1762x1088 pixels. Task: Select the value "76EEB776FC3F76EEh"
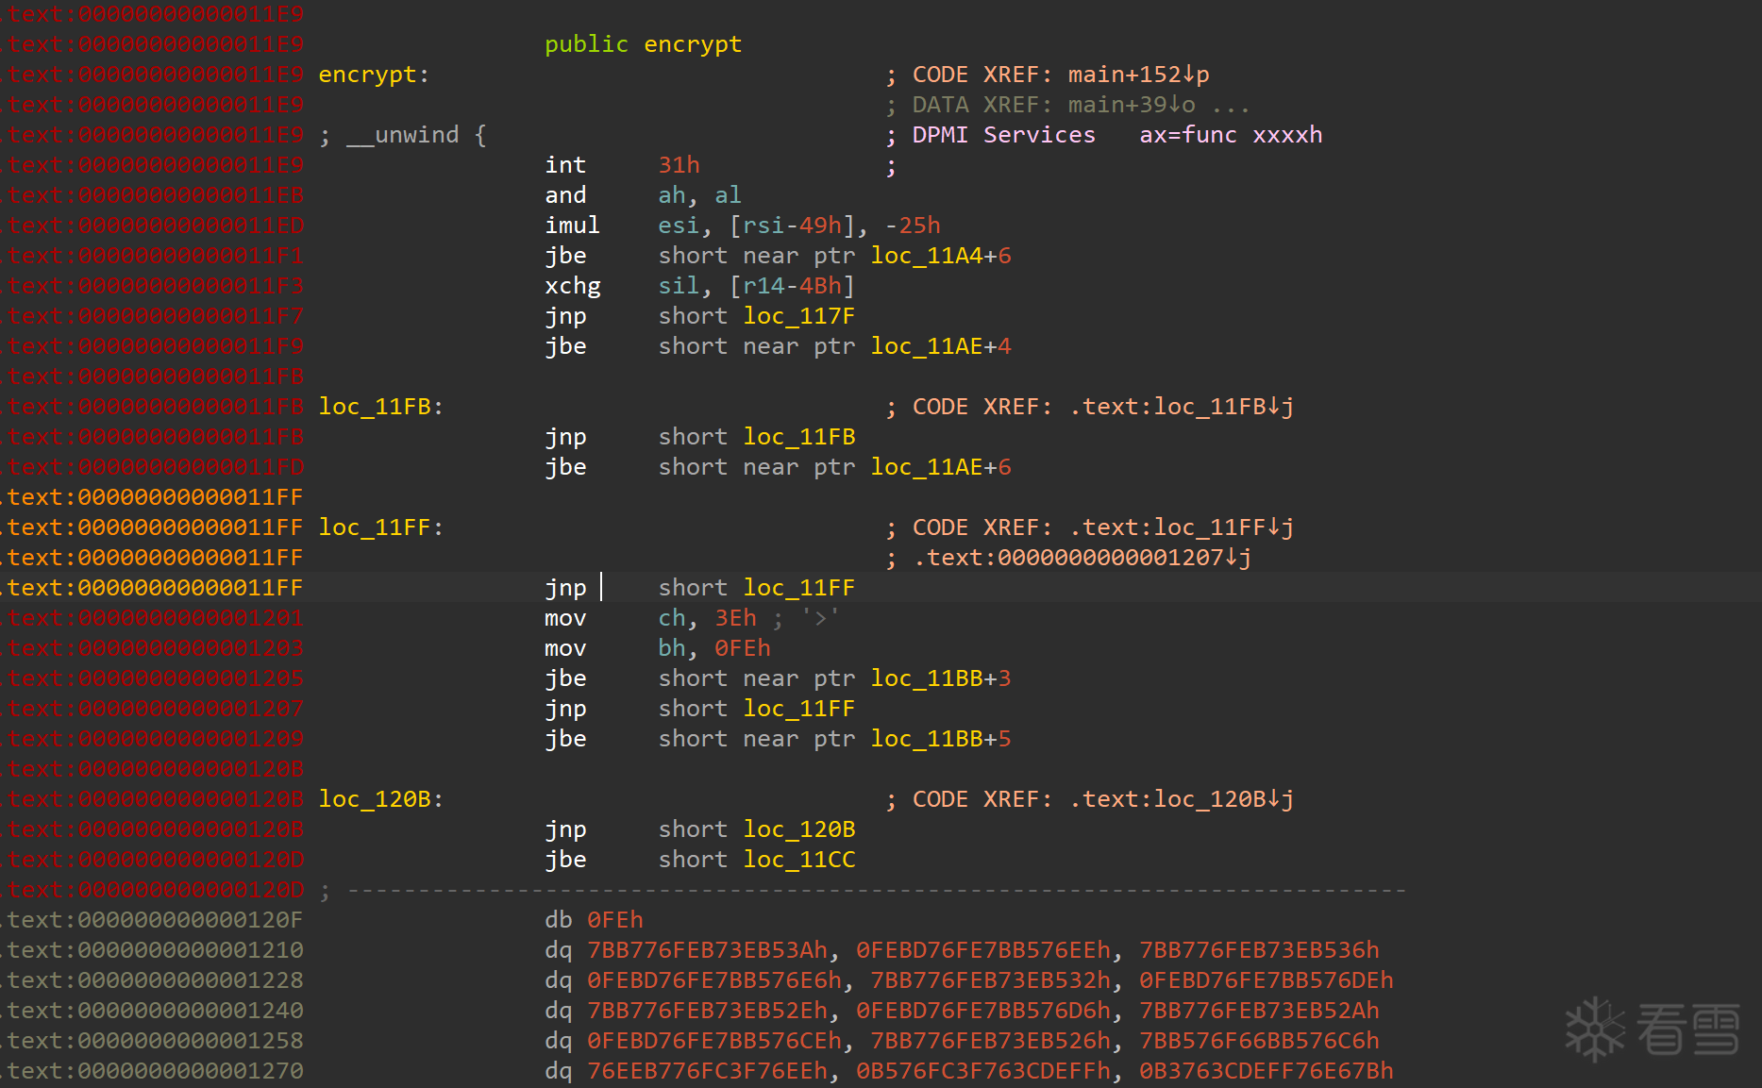pos(707,1071)
